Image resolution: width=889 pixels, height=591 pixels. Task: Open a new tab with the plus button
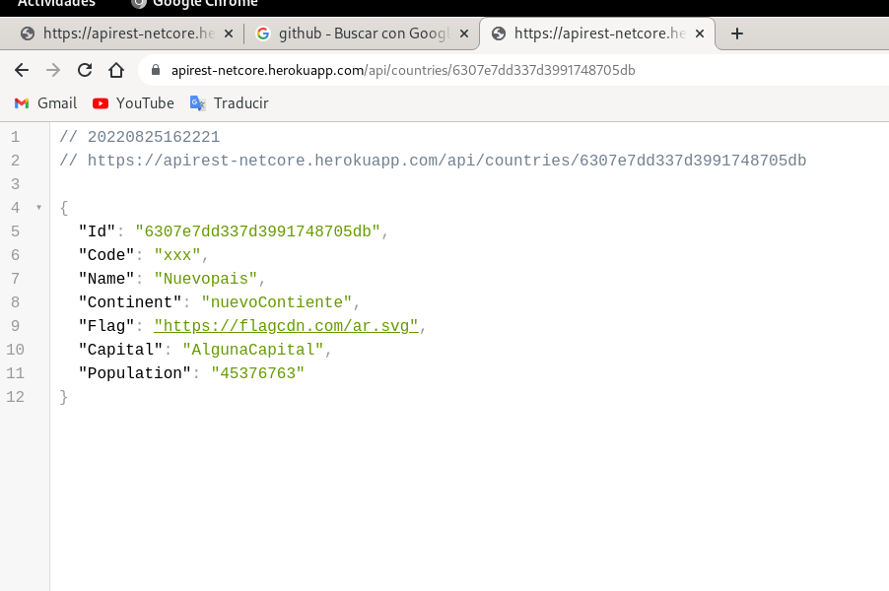[x=736, y=33]
